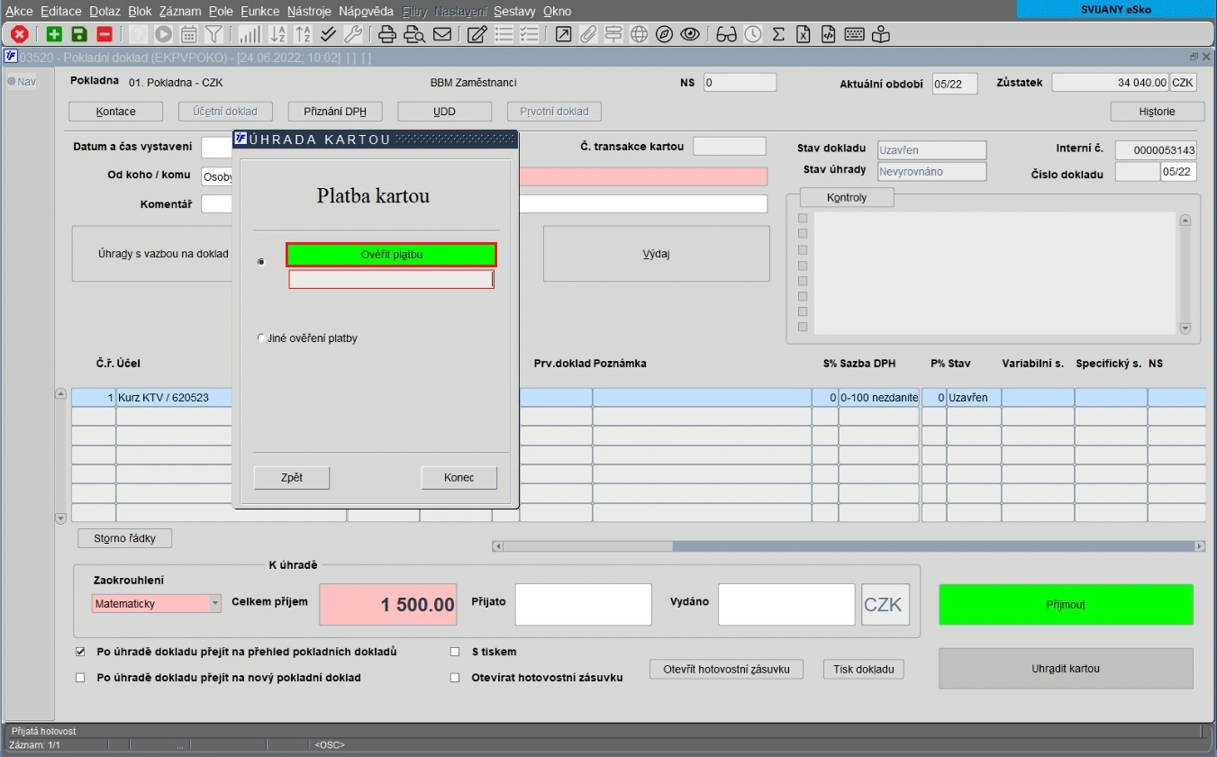Screen dimensions: 1217x757
Task: Enable 'Otevírat hotovostní zásuvku' checkbox
Action: point(455,678)
